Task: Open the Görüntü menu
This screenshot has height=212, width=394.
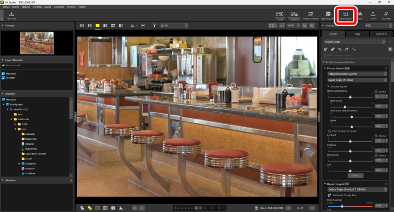Action: [x=37, y=7]
